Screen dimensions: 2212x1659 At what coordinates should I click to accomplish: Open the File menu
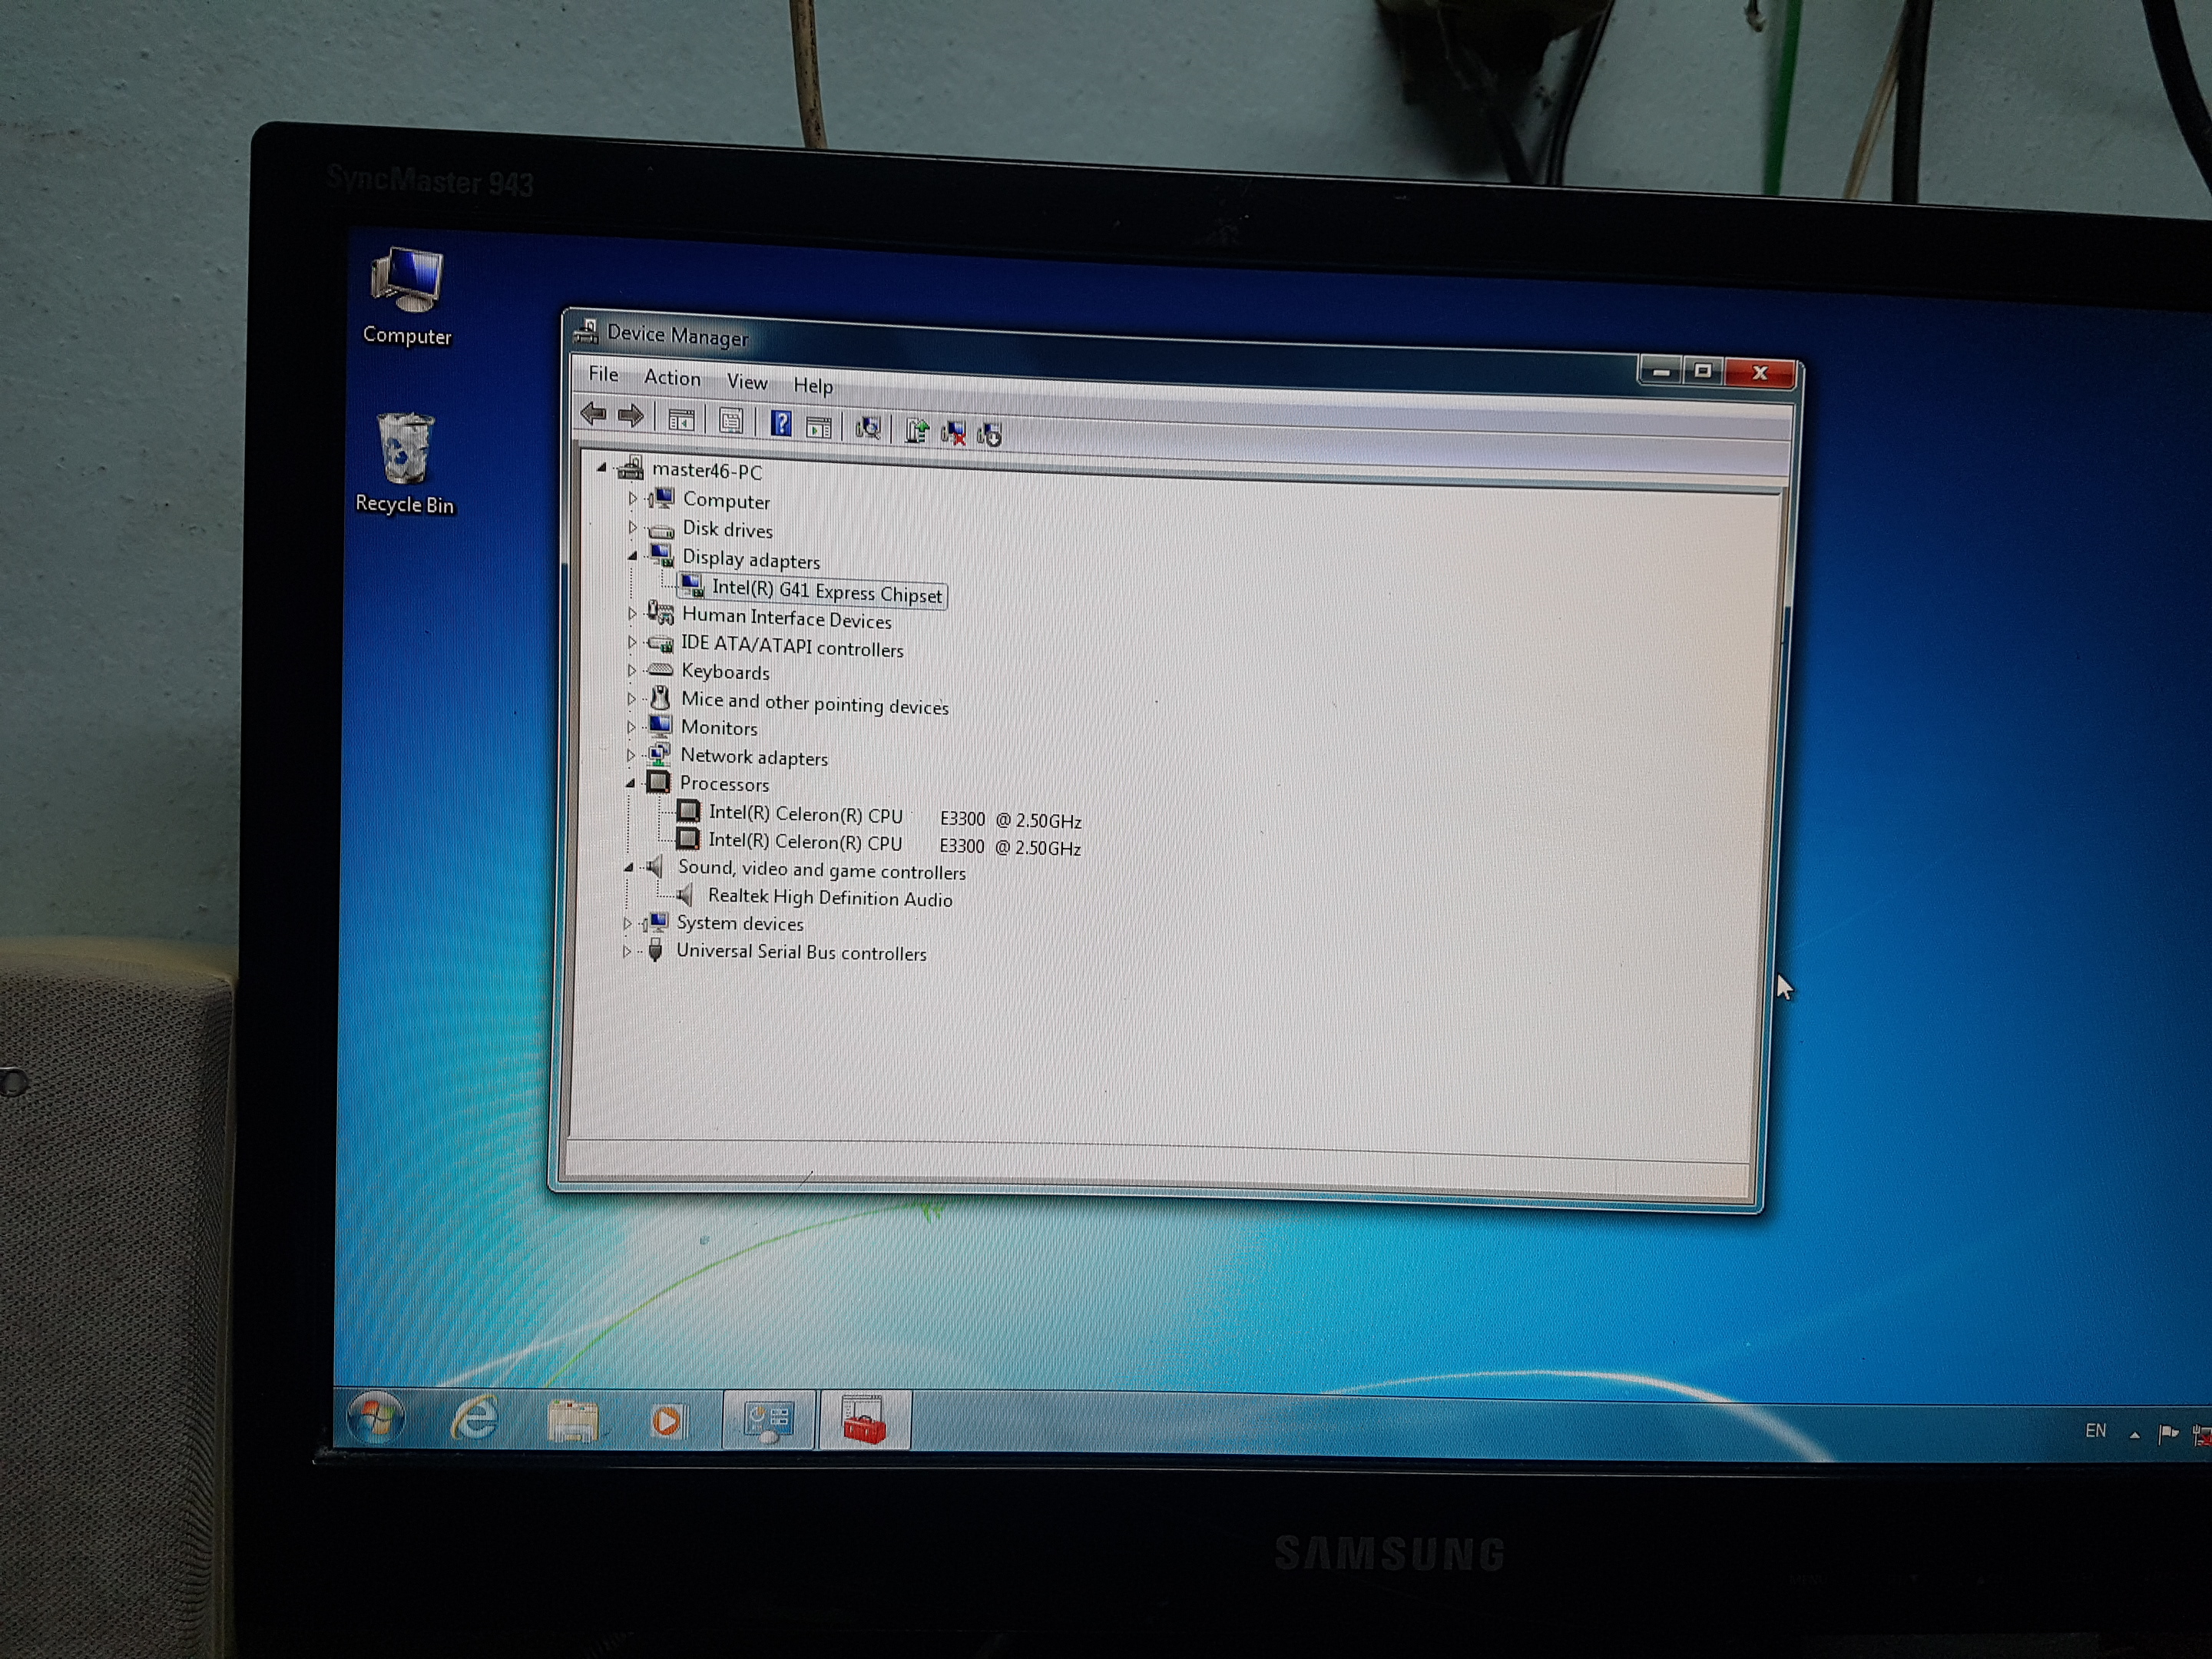pyautogui.click(x=603, y=374)
